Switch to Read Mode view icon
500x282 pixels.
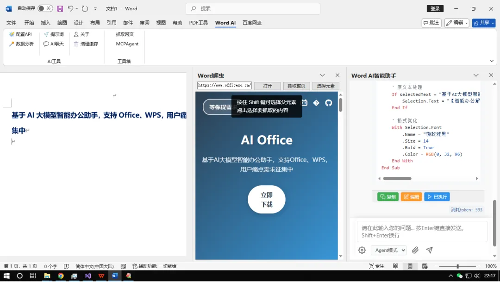(395, 266)
